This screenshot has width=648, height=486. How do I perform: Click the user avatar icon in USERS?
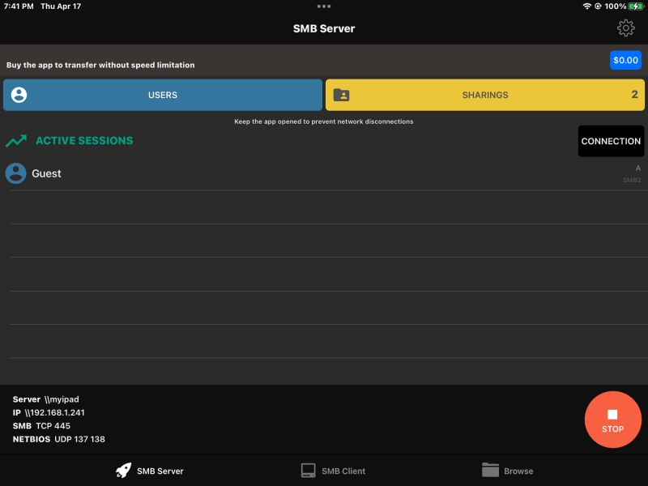[x=19, y=95]
